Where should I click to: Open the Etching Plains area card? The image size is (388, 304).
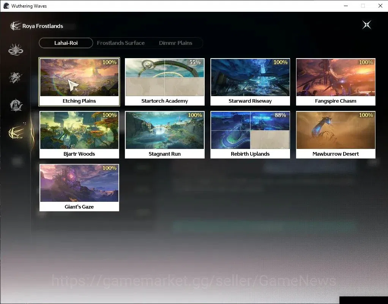[x=79, y=82]
